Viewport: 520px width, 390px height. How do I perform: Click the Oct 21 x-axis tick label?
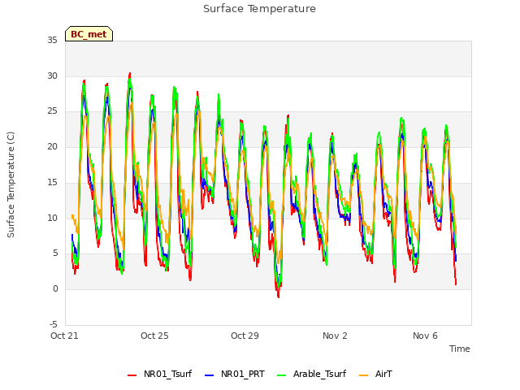point(64,336)
